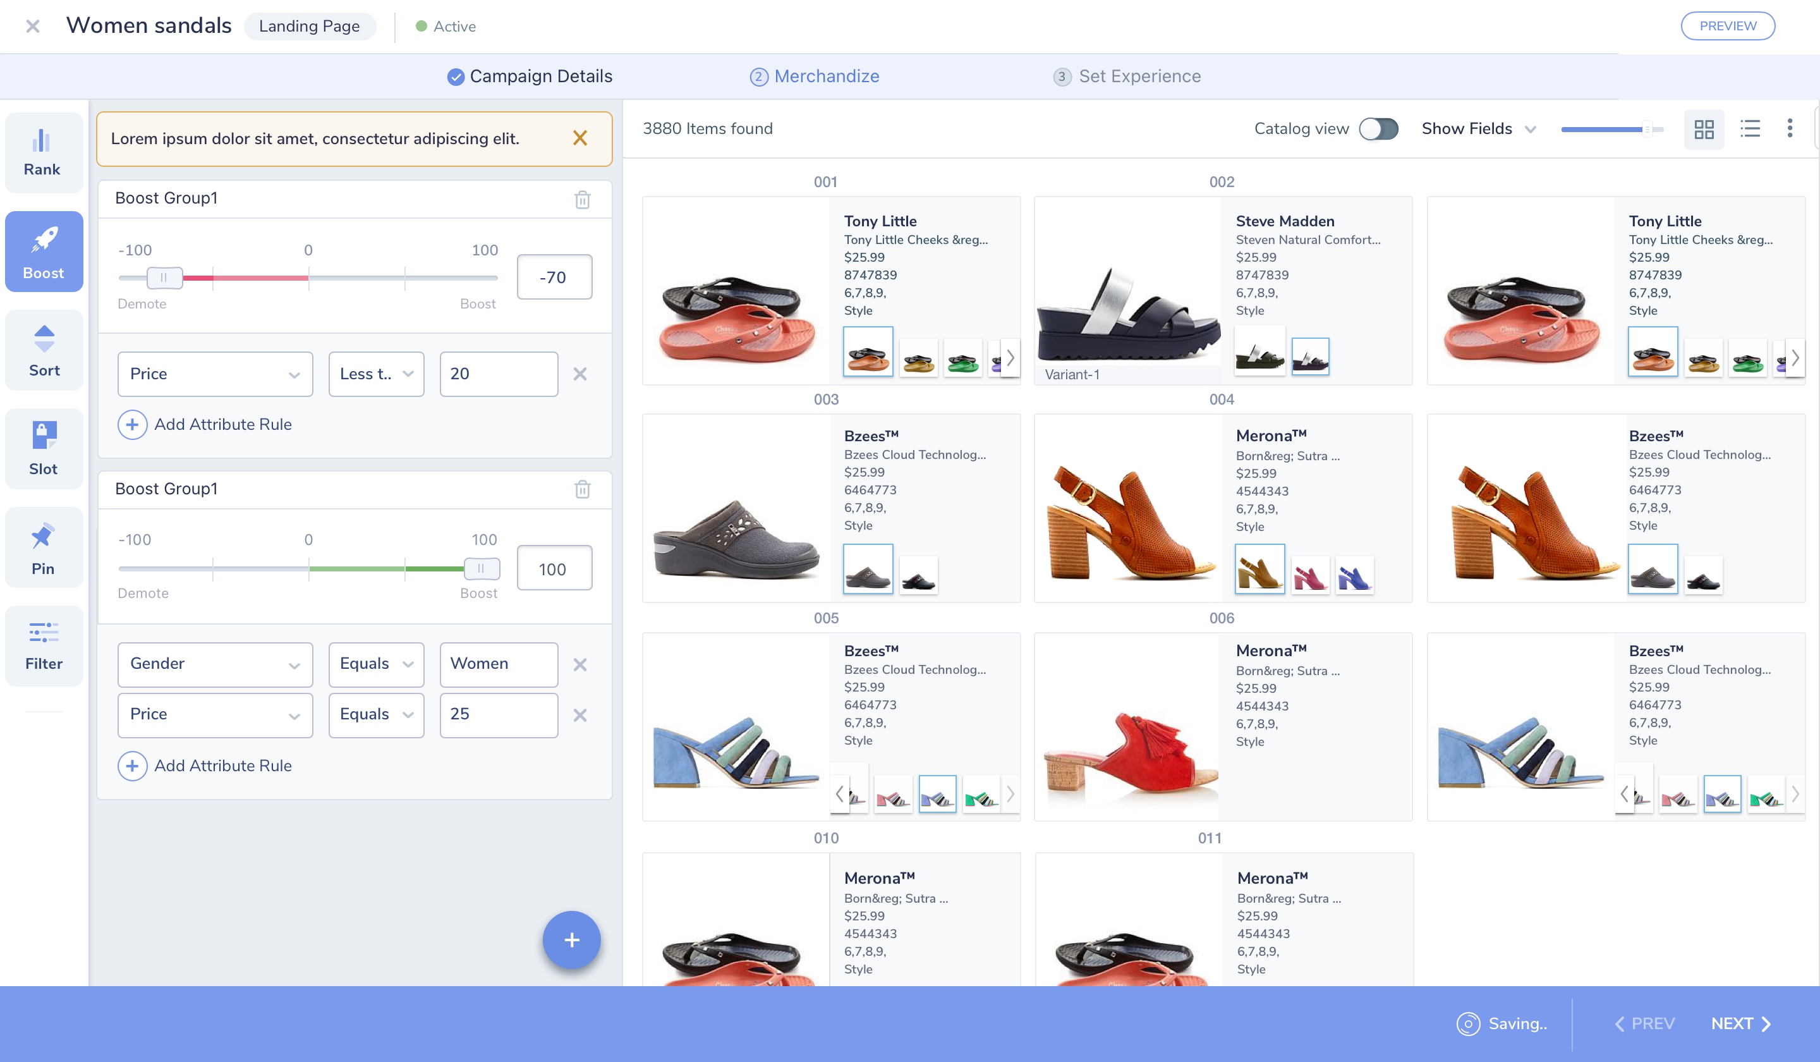Click the blue plus floating add button
The width and height of the screenshot is (1820, 1062).
571,940
